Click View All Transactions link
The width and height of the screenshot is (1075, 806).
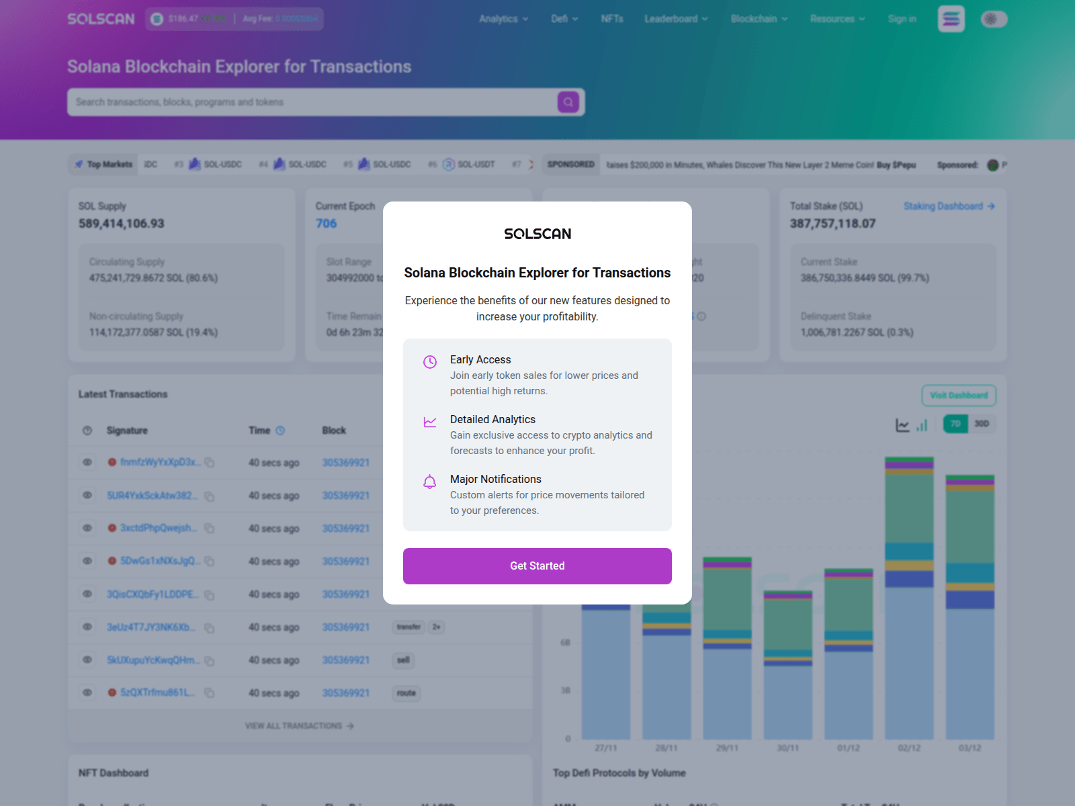point(300,726)
